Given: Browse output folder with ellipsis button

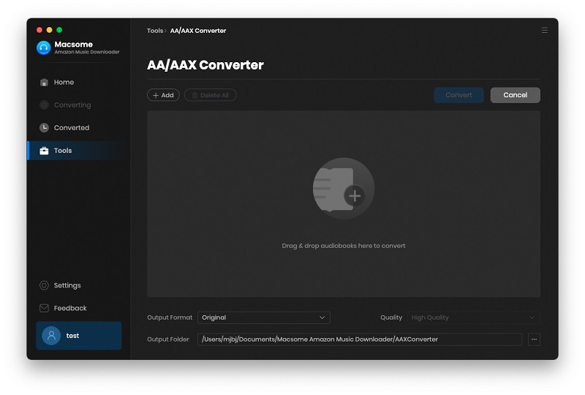Looking at the screenshot, I should (x=534, y=339).
